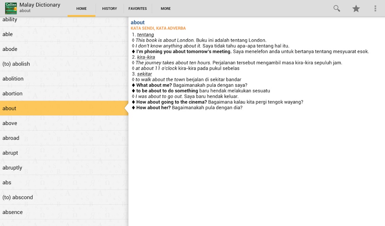Tap 'KATA SENDI, KATA ADVERBA' label

[158, 28]
